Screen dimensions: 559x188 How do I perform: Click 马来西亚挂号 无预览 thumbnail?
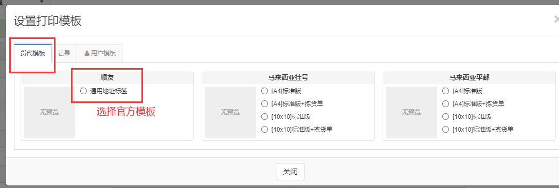pyautogui.click(x=230, y=112)
